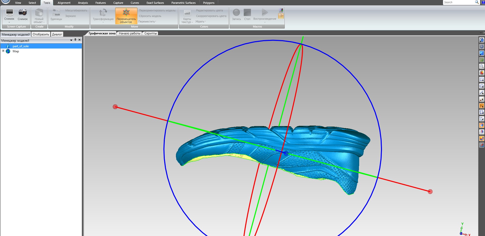Click the red circular rotation-center icon
Viewport: 485px width, 236px height.
click(481, 73)
